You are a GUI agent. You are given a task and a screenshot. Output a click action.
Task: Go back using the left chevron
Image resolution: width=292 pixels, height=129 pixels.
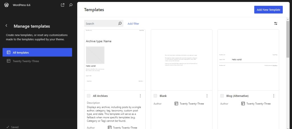(x=6, y=26)
